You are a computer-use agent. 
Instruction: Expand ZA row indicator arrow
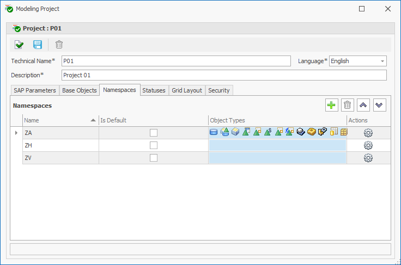coord(16,133)
